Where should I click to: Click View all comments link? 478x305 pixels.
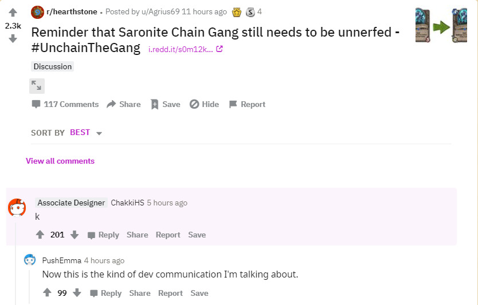coord(60,161)
